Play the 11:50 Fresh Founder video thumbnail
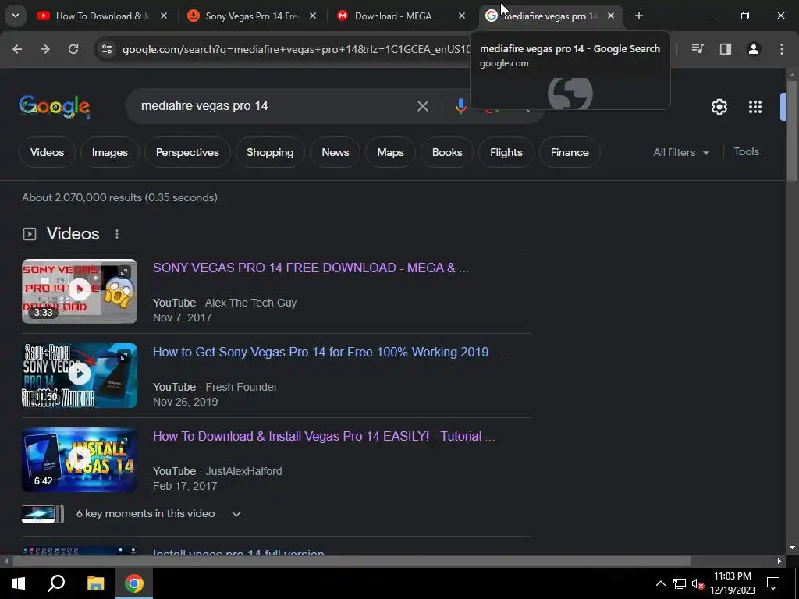 click(80, 375)
